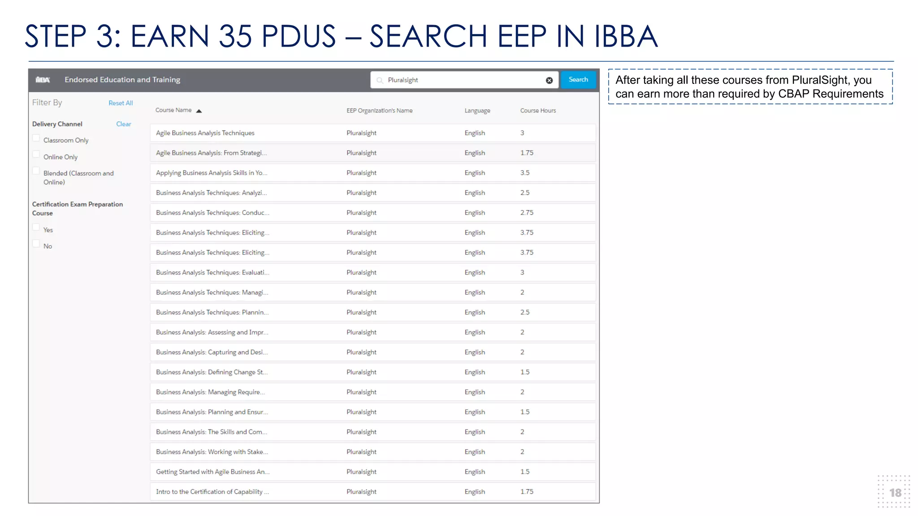Click 3.5 hours in Applying Business Analysis row
This screenshot has height=516, width=918.
(525, 173)
